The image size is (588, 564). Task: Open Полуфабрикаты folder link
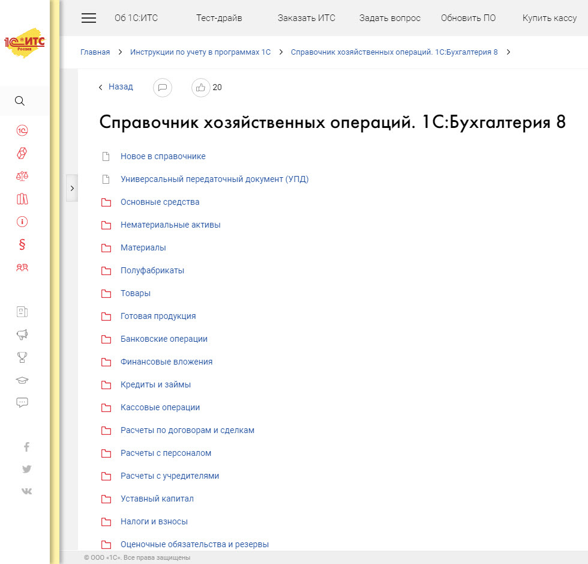pos(152,270)
